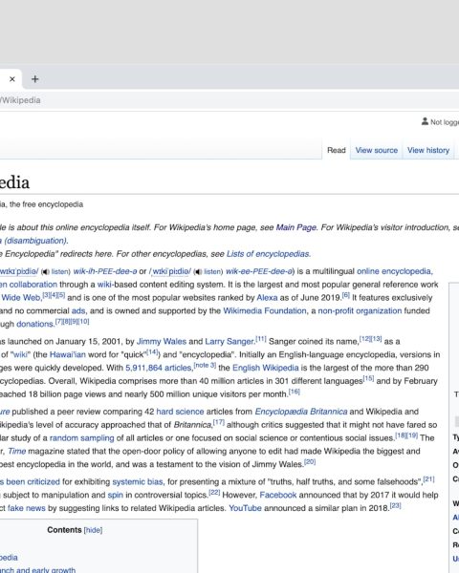Follow the random sampling link
The width and height of the screenshot is (459, 573).
click(81, 437)
